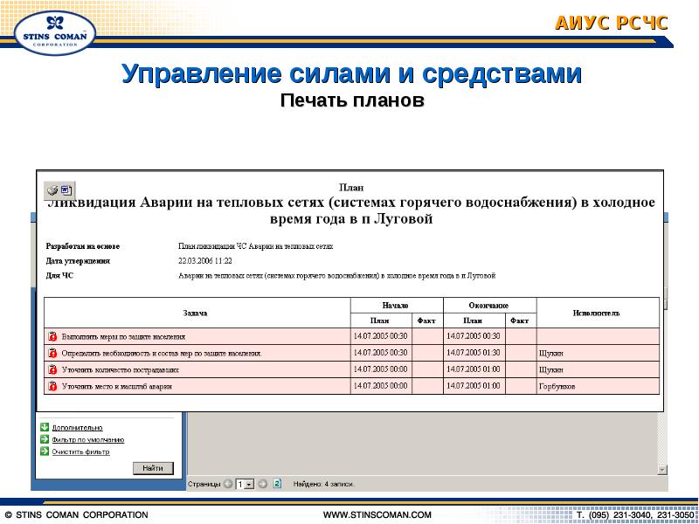The image size is (699, 524).
Task: Select the Уточнить место и масштаб аварии row
Action: point(351,386)
